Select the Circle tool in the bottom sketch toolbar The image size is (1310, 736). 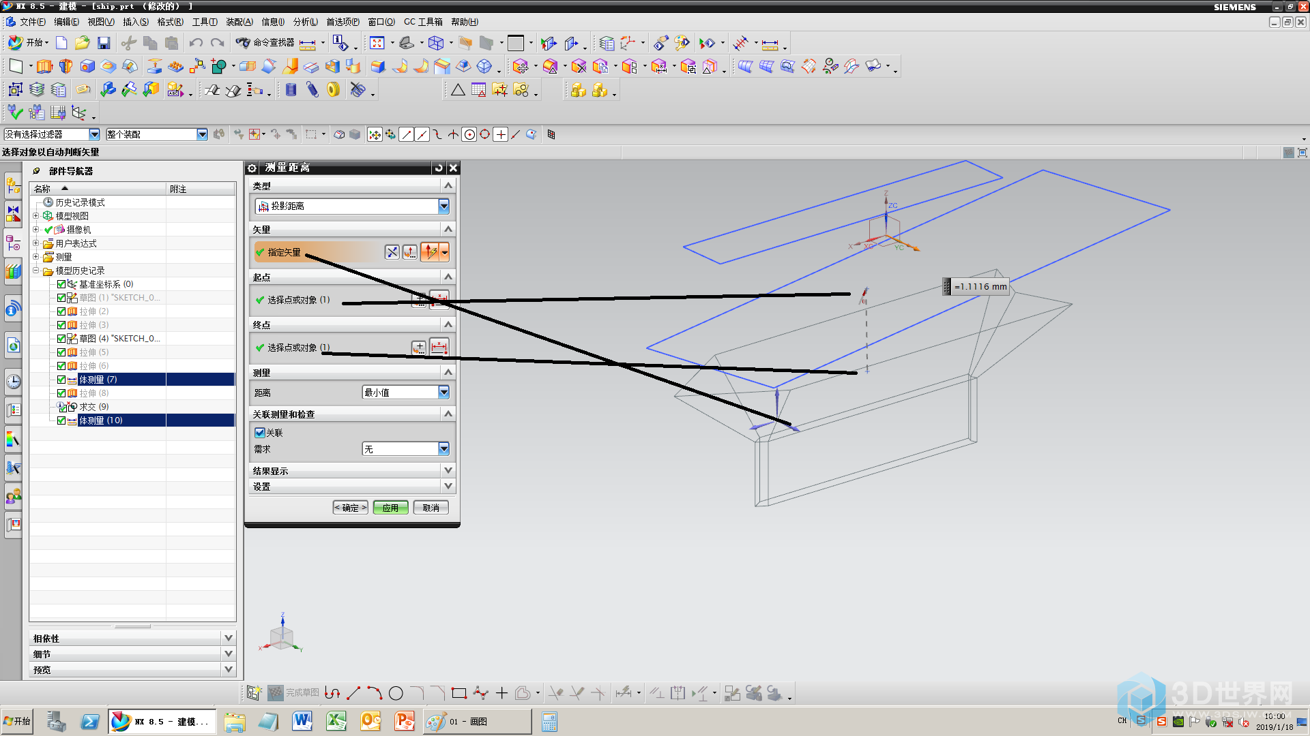396,693
